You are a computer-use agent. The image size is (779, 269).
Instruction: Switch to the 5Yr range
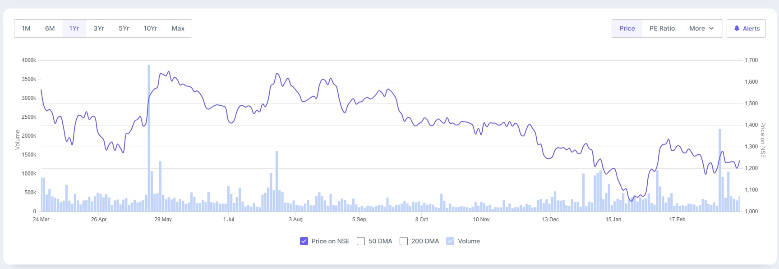pos(124,28)
